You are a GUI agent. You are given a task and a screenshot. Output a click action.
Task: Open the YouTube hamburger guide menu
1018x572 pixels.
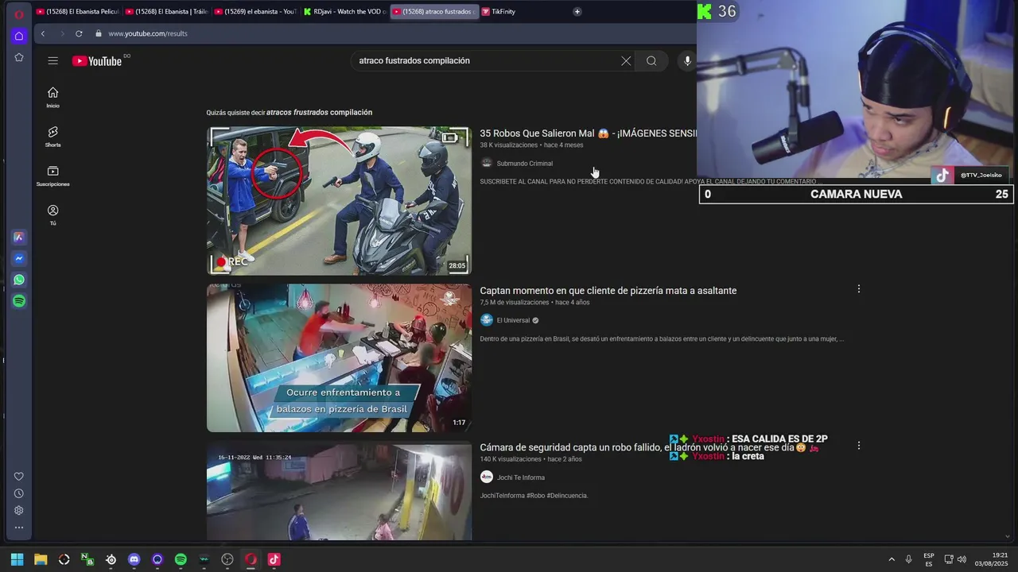(x=52, y=60)
